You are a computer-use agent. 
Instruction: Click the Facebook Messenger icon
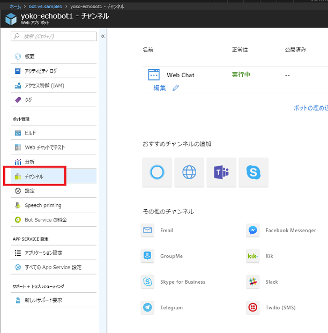(253, 230)
